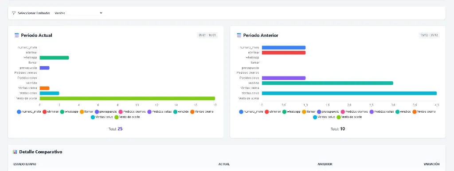Toggle eliminar legend in Periodo Actual

pos(51,112)
